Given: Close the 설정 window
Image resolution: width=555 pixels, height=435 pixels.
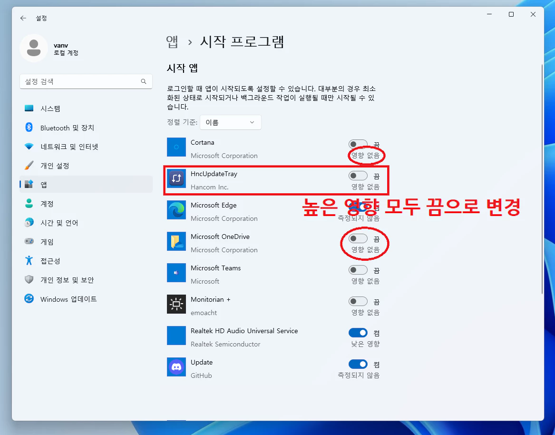Looking at the screenshot, I should 533,14.
